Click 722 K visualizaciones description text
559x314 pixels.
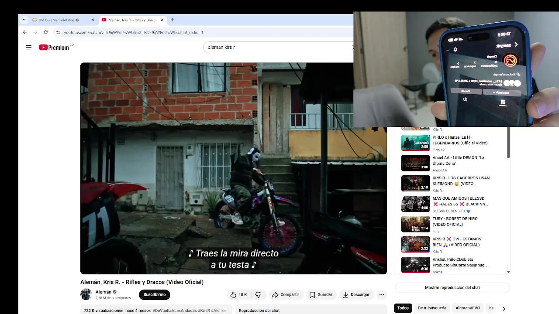(104, 311)
